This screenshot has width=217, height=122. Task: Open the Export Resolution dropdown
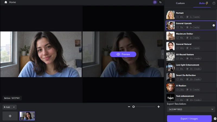pos(191,109)
